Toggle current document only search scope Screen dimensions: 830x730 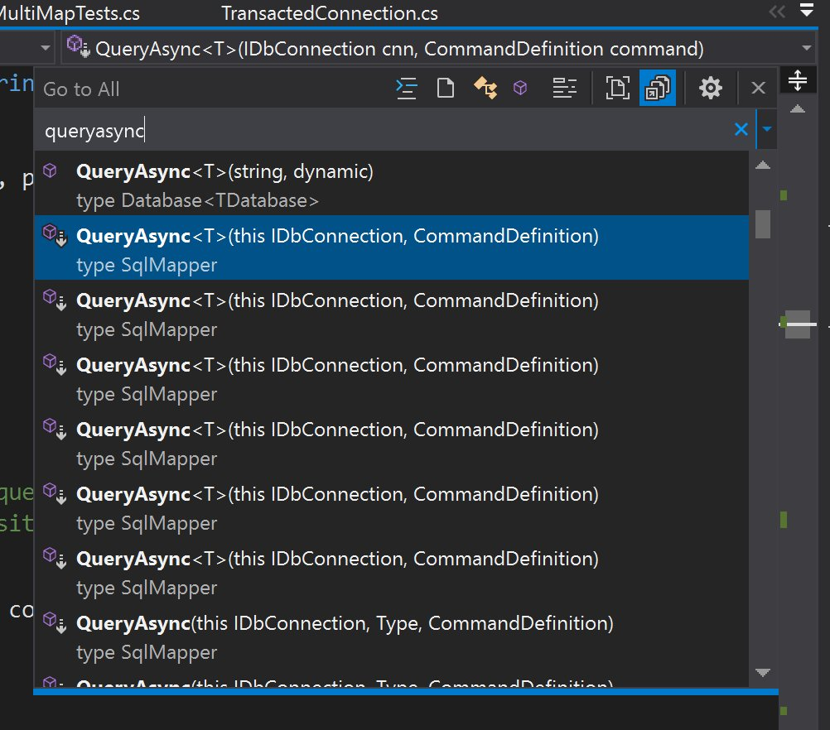(x=617, y=88)
